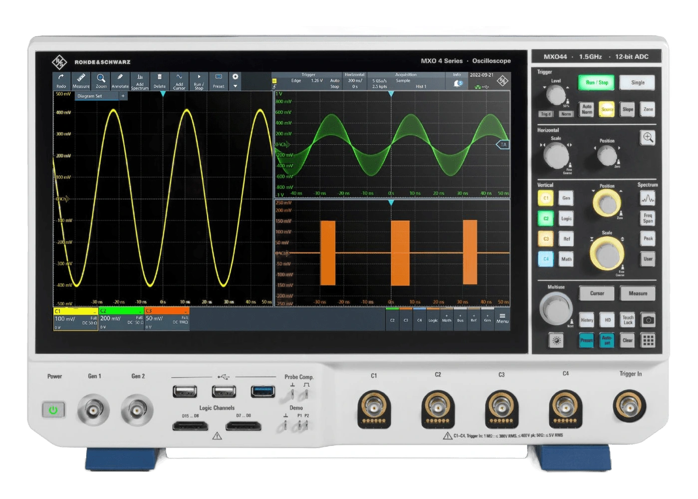Open the C2 200 mV/ channel settings box
The image size is (698, 499).
[x=121, y=319]
